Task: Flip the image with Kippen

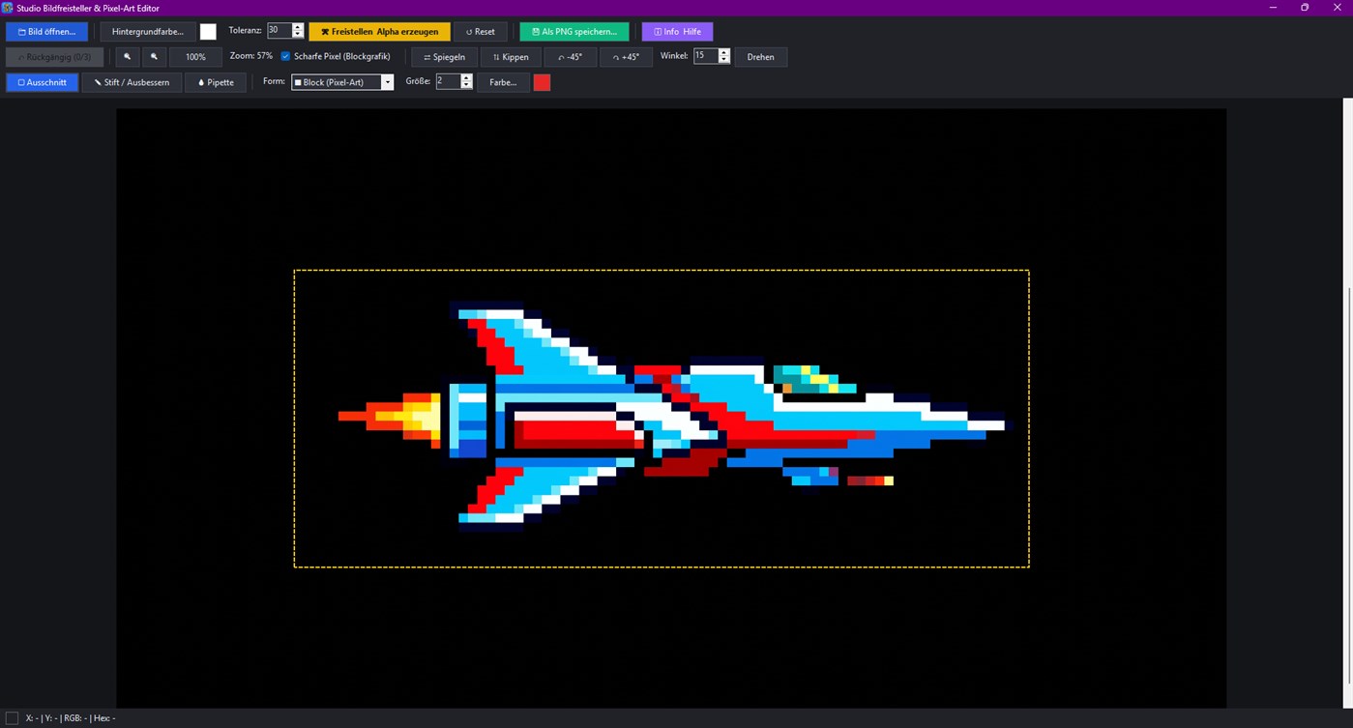Action: 511,57
